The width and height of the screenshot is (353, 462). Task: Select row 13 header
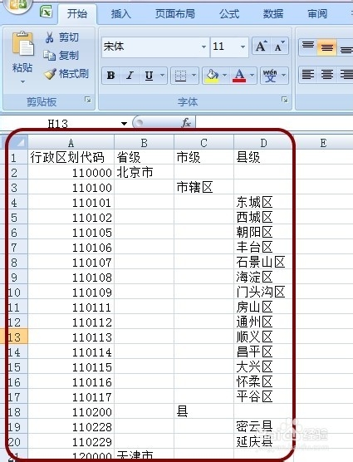(x=14, y=337)
